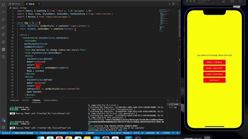Click the Scanning status bar item
The height and width of the screenshot is (139, 248).
coord(76,133)
